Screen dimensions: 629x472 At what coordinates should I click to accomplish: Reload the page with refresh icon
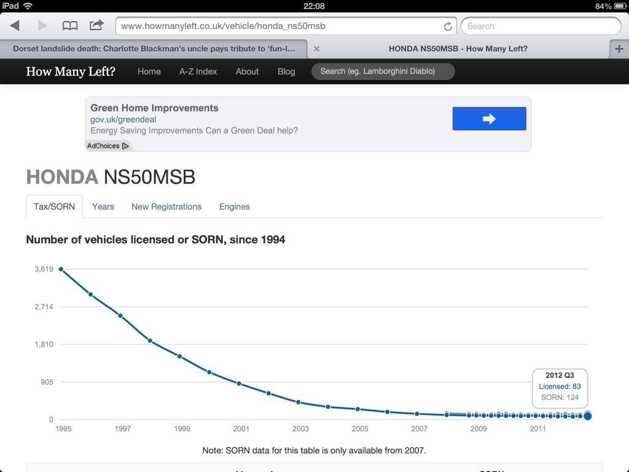448,26
